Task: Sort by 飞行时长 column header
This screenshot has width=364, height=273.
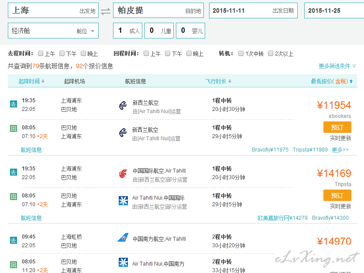Action: click(x=218, y=81)
